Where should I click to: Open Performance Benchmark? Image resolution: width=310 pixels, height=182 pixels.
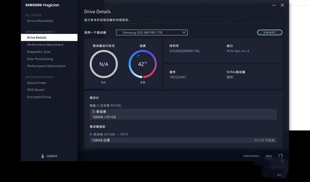click(x=45, y=45)
